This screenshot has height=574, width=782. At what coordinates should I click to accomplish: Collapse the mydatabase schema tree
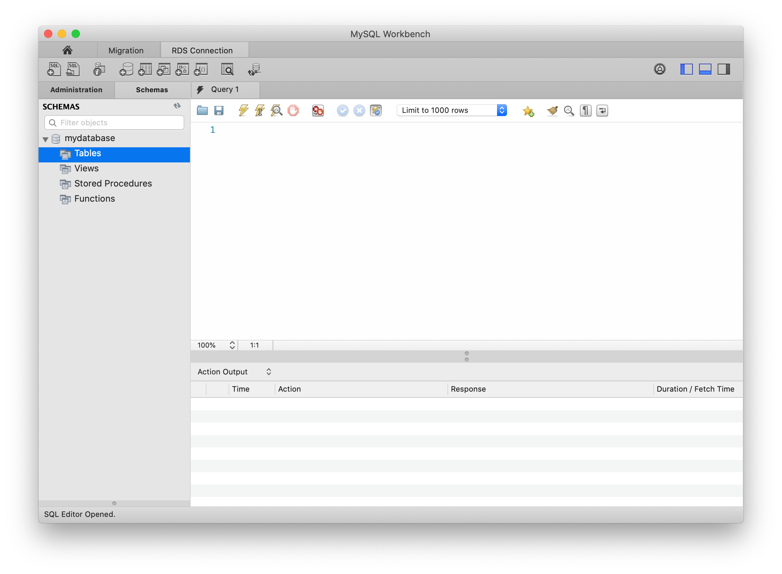click(45, 139)
